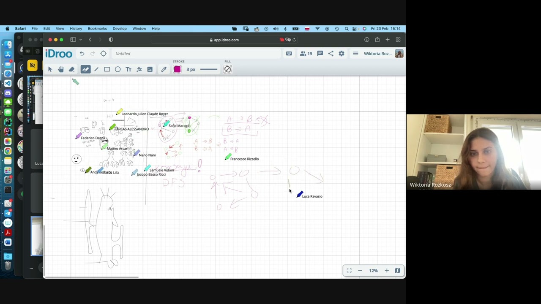Expand Safari sidebar tab group dropdown
The height and width of the screenshot is (304, 541).
[x=80, y=40]
